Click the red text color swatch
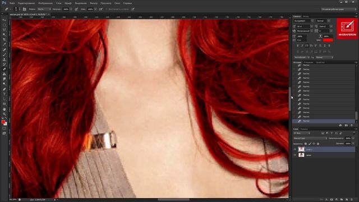 pyautogui.click(x=328, y=40)
